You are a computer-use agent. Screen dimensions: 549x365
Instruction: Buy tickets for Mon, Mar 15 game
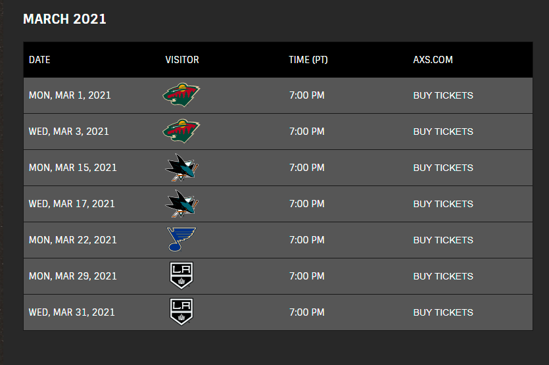click(x=442, y=168)
